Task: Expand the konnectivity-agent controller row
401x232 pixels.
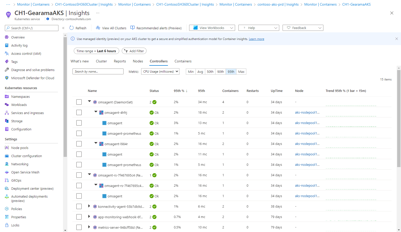Action: tap(89, 206)
